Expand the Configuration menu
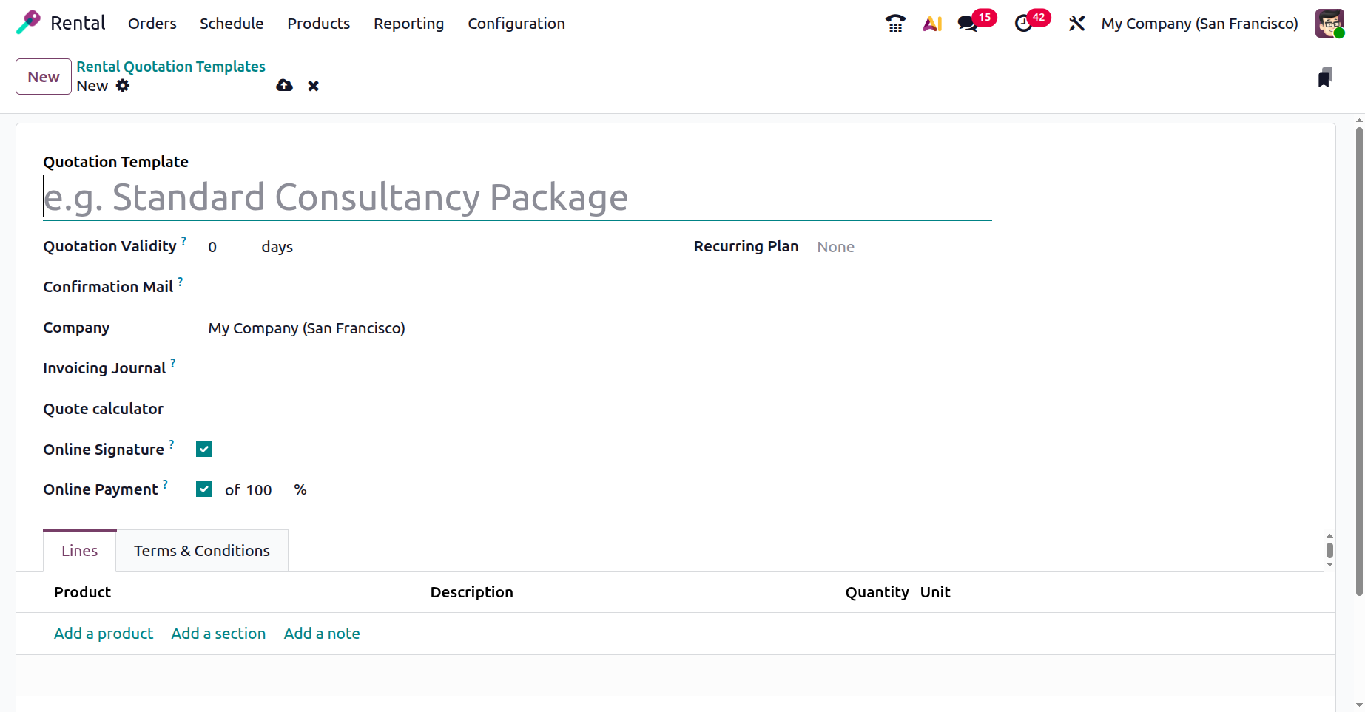 [516, 24]
